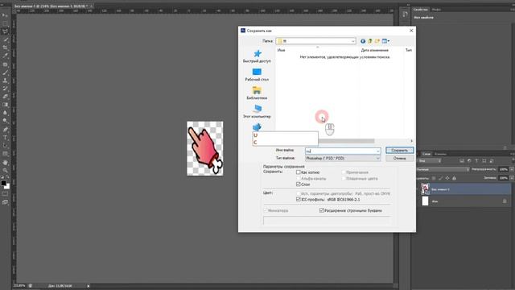
Task: Filter layers by pixel kind icon
Action: (x=462, y=161)
